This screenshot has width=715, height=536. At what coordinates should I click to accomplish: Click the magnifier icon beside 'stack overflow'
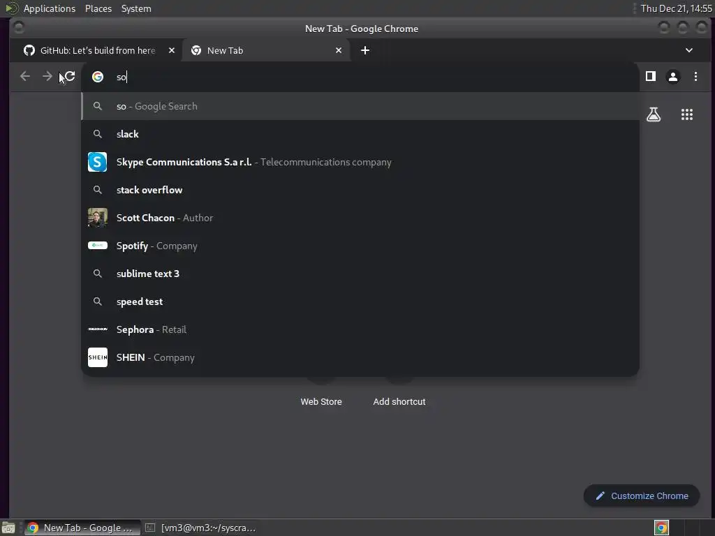click(x=98, y=190)
